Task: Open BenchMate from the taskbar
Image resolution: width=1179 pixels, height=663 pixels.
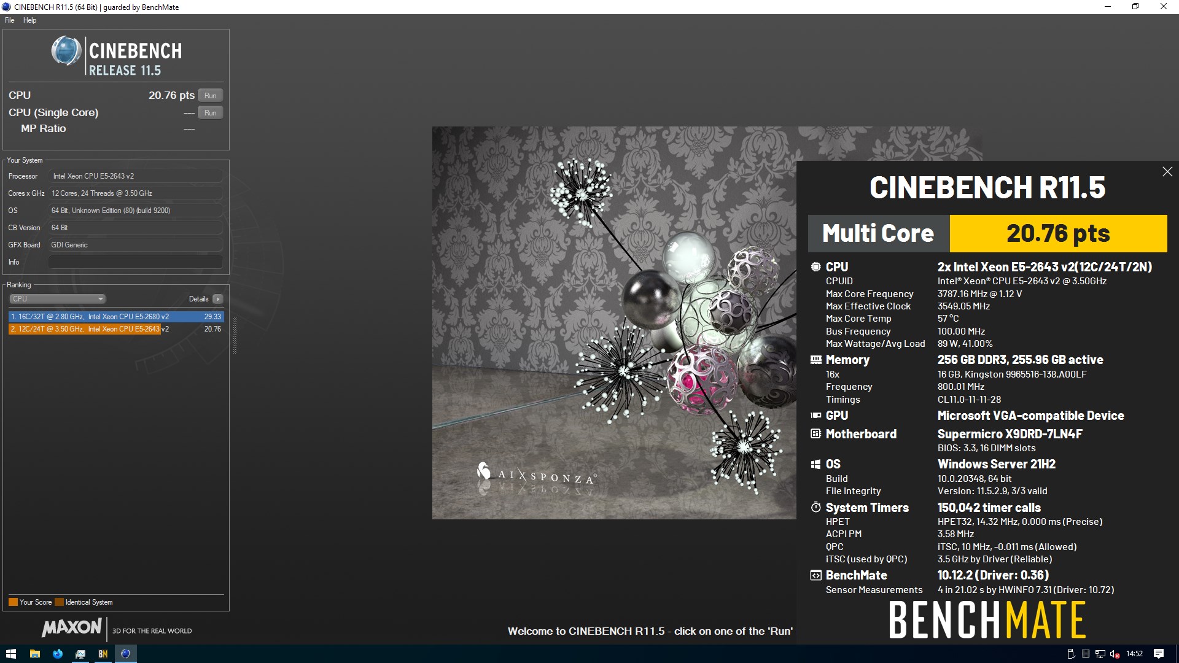Action: pyautogui.click(x=103, y=654)
